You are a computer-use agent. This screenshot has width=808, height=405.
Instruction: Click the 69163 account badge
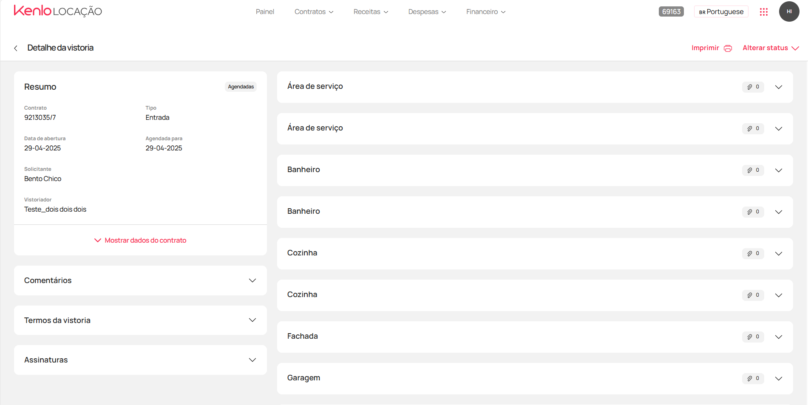[x=671, y=12]
